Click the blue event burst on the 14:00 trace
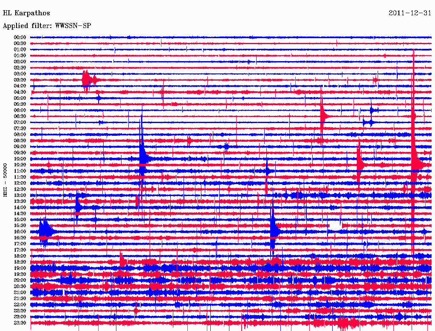Image resolution: width=435 pixels, height=331 pixels. [x=78, y=208]
